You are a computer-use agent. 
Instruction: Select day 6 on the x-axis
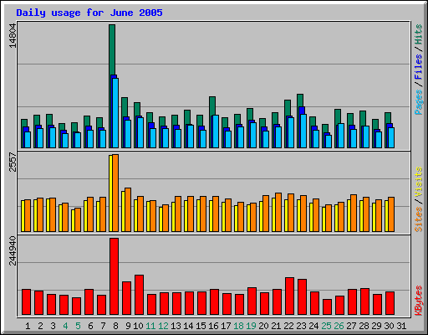coord(90,326)
